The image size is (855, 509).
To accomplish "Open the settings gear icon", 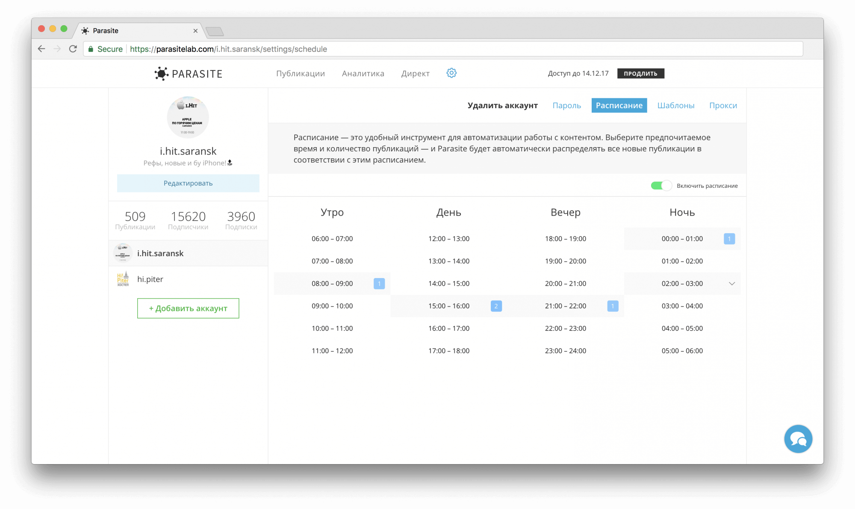I will (x=451, y=73).
